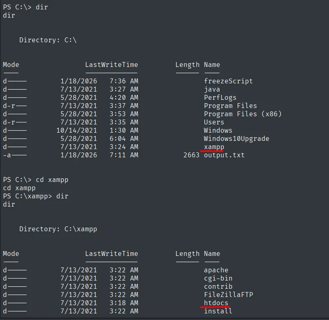Select the freezeScript directory name

(228, 81)
